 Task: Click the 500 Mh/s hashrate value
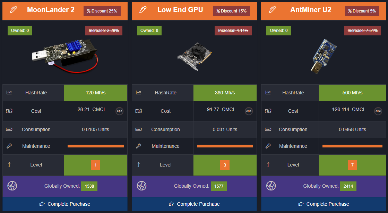tap(352, 93)
